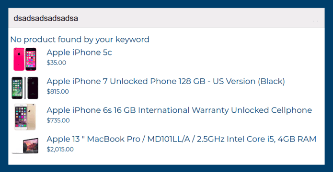Open Apple 13" MacBook Pro MD101LL/A link
This screenshot has height=172, width=333.
point(182,139)
